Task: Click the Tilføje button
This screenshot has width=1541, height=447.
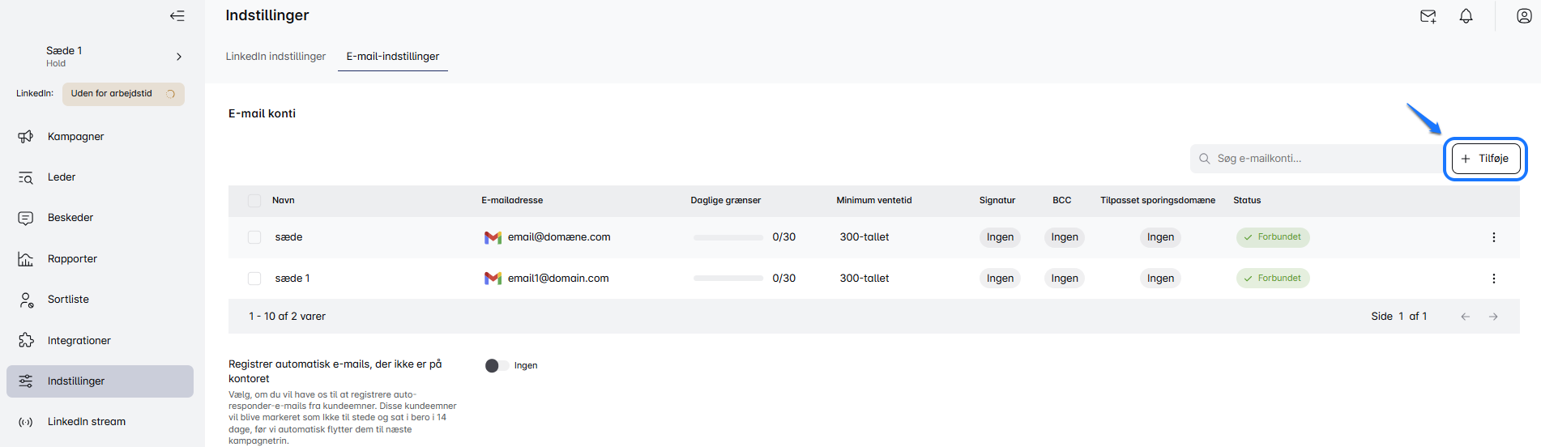Action: [1485, 159]
